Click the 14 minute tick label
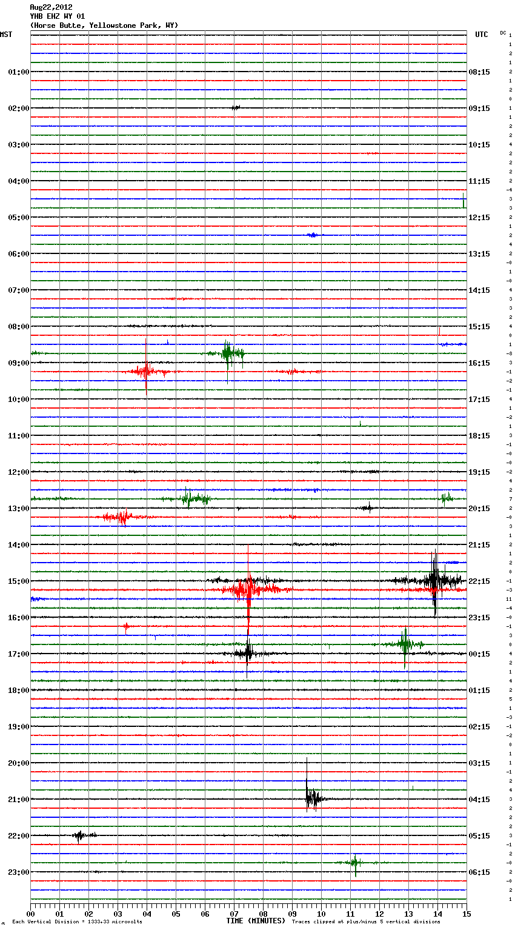The height and width of the screenshot is (930, 515). pos(437,914)
